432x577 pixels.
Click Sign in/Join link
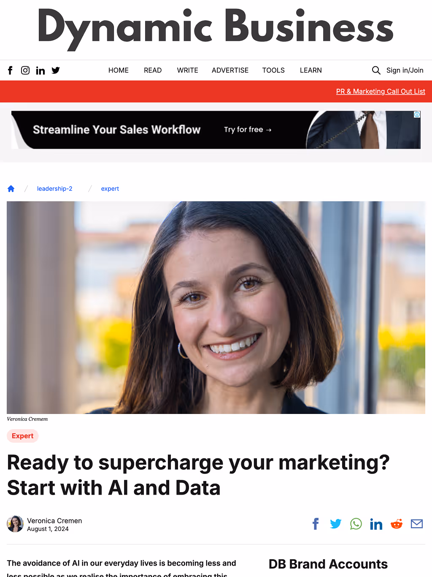tap(405, 70)
